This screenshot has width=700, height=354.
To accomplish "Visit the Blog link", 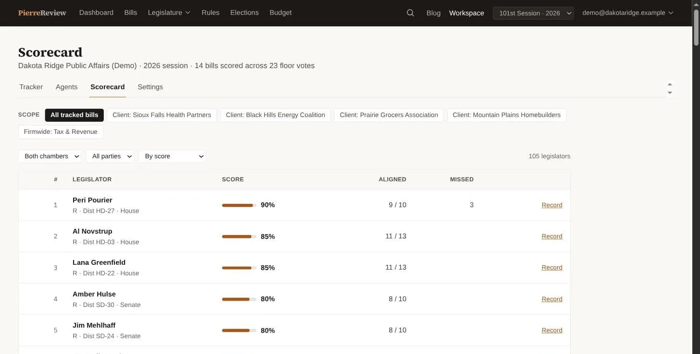I will 434,13.
